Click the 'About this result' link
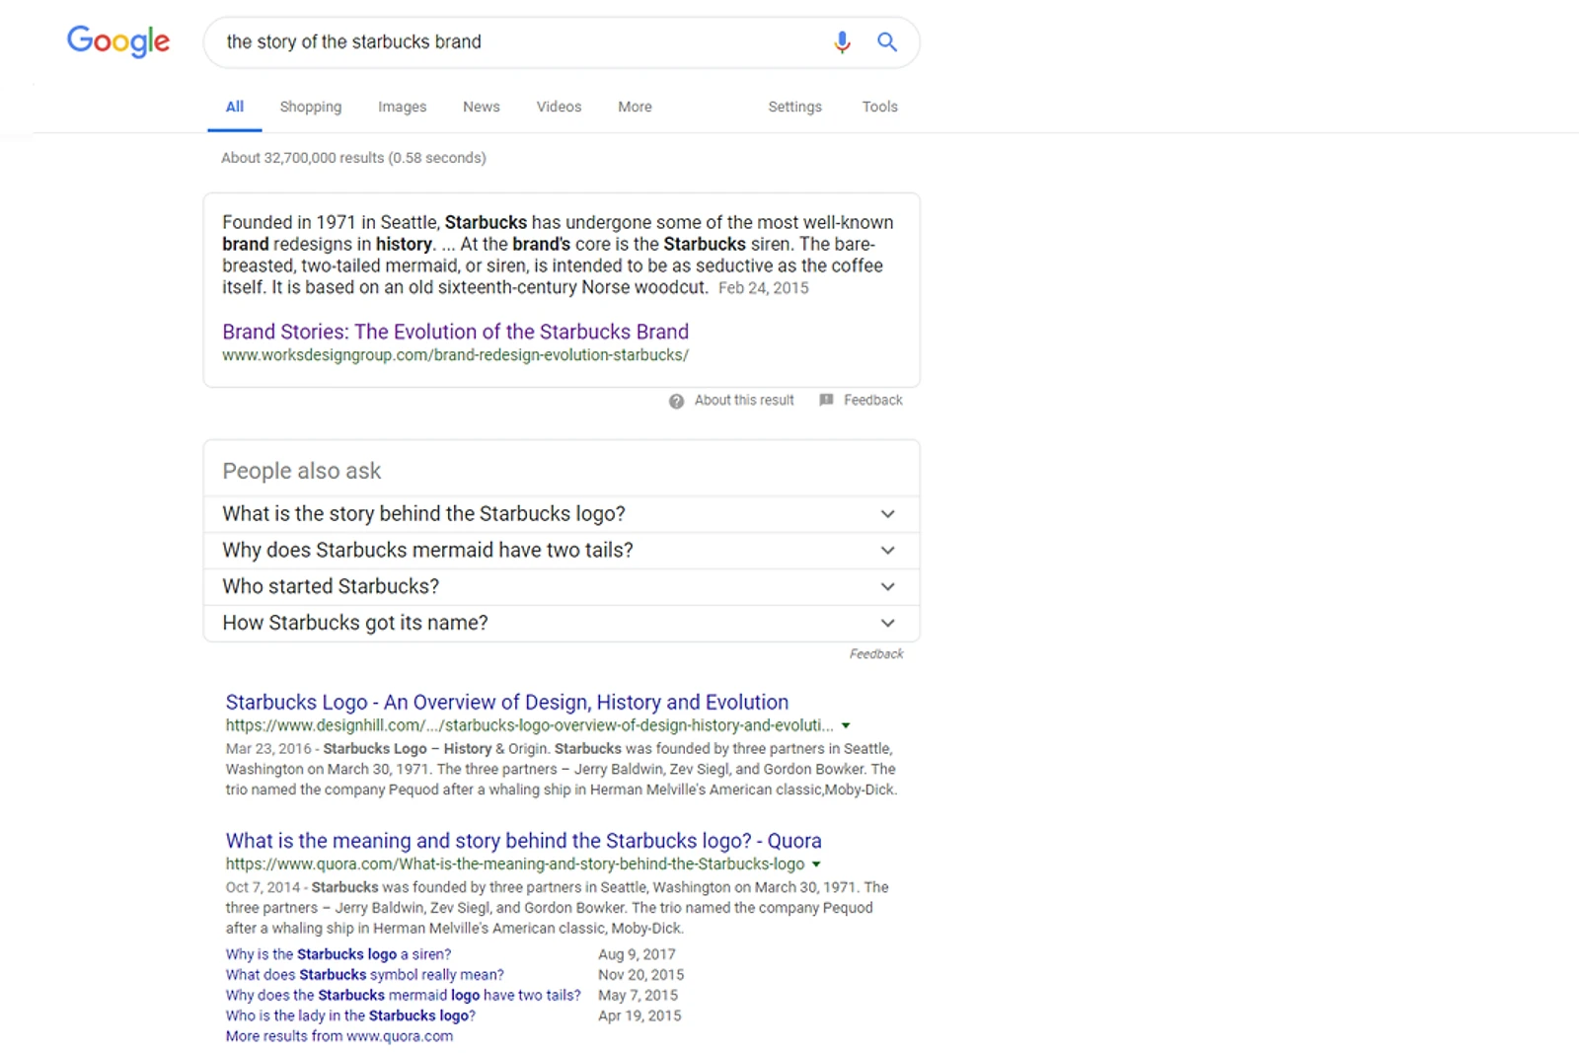Viewport: 1579px width, 1053px height. click(x=744, y=401)
